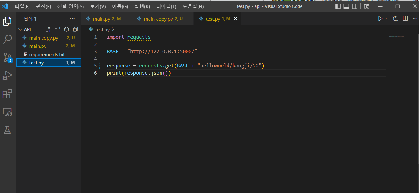
Task: Click the http://127.0.0.1:5000/ URL link
Action: [x=162, y=51]
